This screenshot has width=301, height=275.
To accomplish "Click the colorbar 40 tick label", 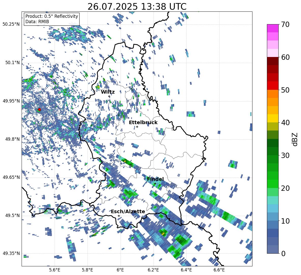I will point(285,123).
